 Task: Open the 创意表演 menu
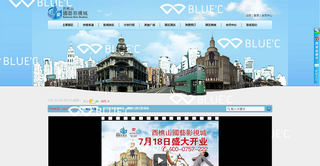[x=88, y=25]
